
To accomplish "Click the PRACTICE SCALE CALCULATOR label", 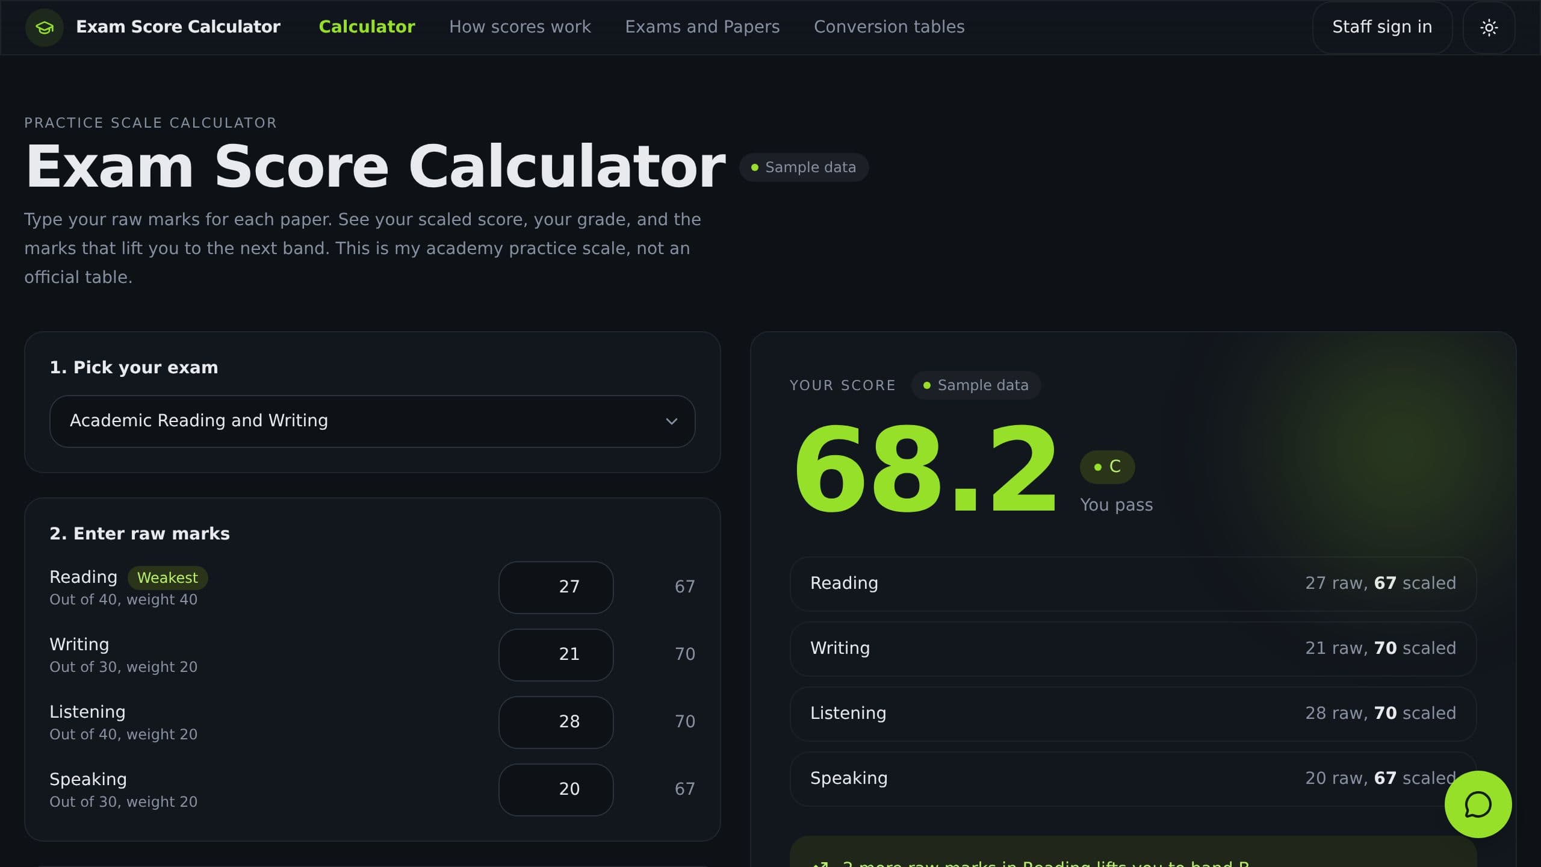I will coord(150,123).
